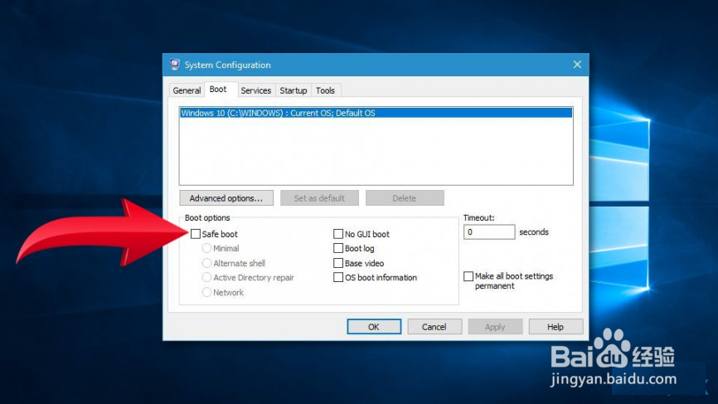This screenshot has width=718, height=404.
Task: Open the Services tab
Action: [256, 90]
